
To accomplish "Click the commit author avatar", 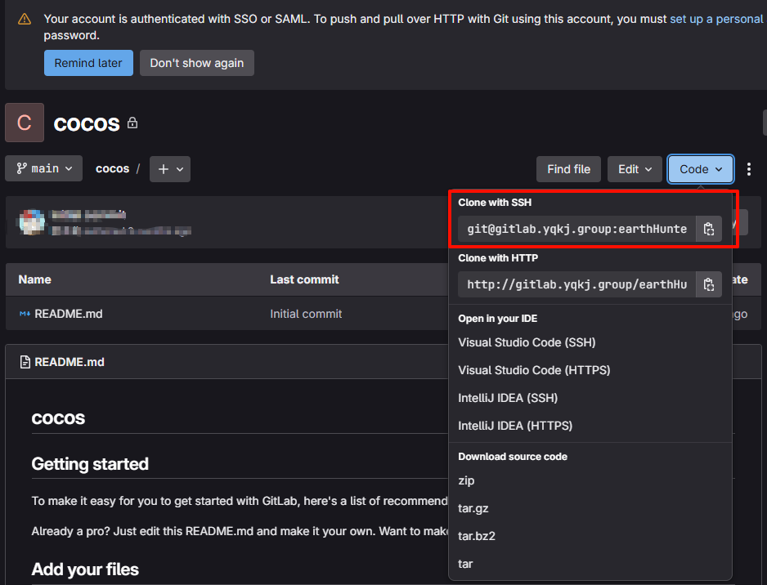I will pyautogui.click(x=32, y=221).
